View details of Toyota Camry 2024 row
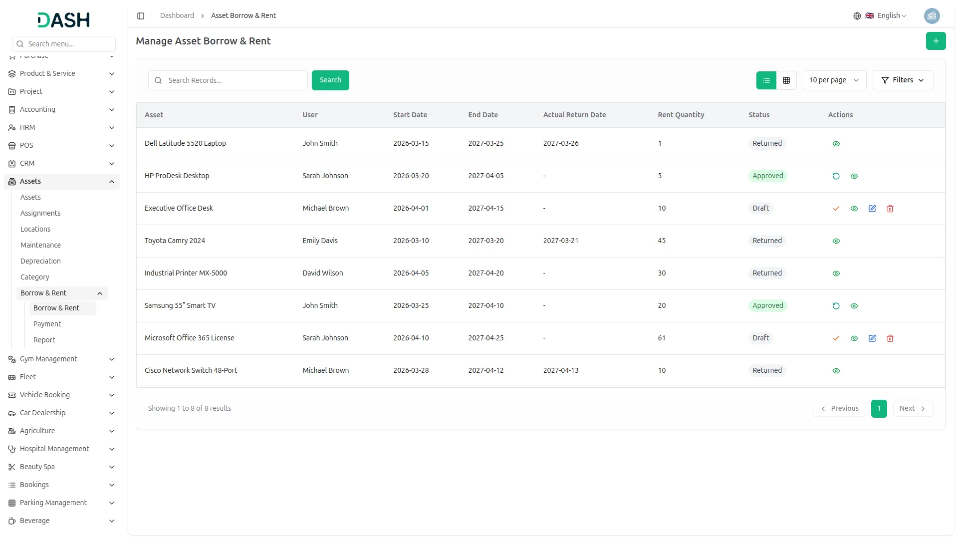The width and height of the screenshot is (958, 539). [x=836, y=241]
